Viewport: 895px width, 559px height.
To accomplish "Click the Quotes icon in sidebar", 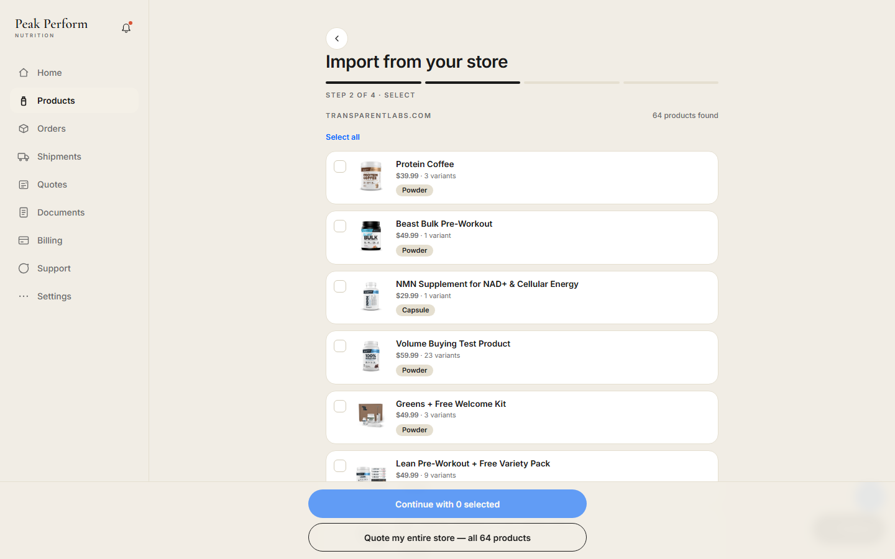I will (24, 184).
